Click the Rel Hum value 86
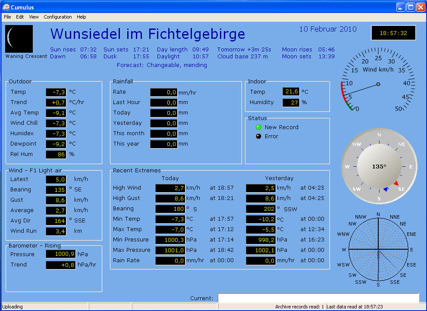427x311 pixels. click(x=56, y=154)
